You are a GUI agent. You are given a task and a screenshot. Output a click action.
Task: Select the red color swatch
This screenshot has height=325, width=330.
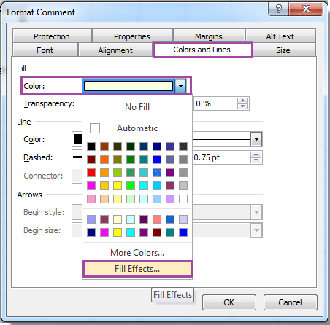[91, 173]
